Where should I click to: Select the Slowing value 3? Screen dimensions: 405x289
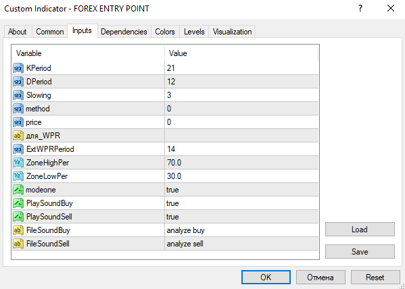point(241,95)
